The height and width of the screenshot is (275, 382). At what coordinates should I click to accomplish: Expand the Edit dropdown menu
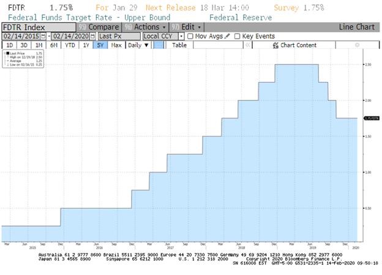click(x=187, y=28)
